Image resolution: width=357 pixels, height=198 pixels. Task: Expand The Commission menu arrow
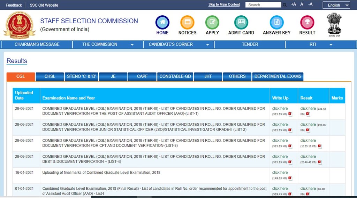[132, 45]
